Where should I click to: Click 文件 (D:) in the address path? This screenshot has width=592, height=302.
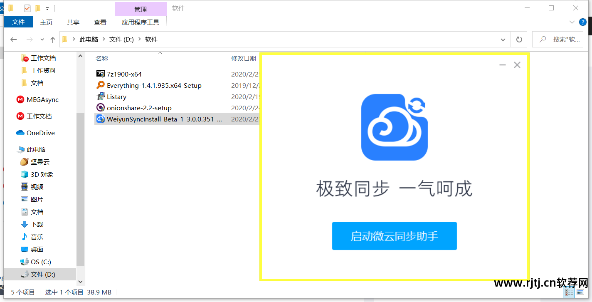tap(121, 40)
